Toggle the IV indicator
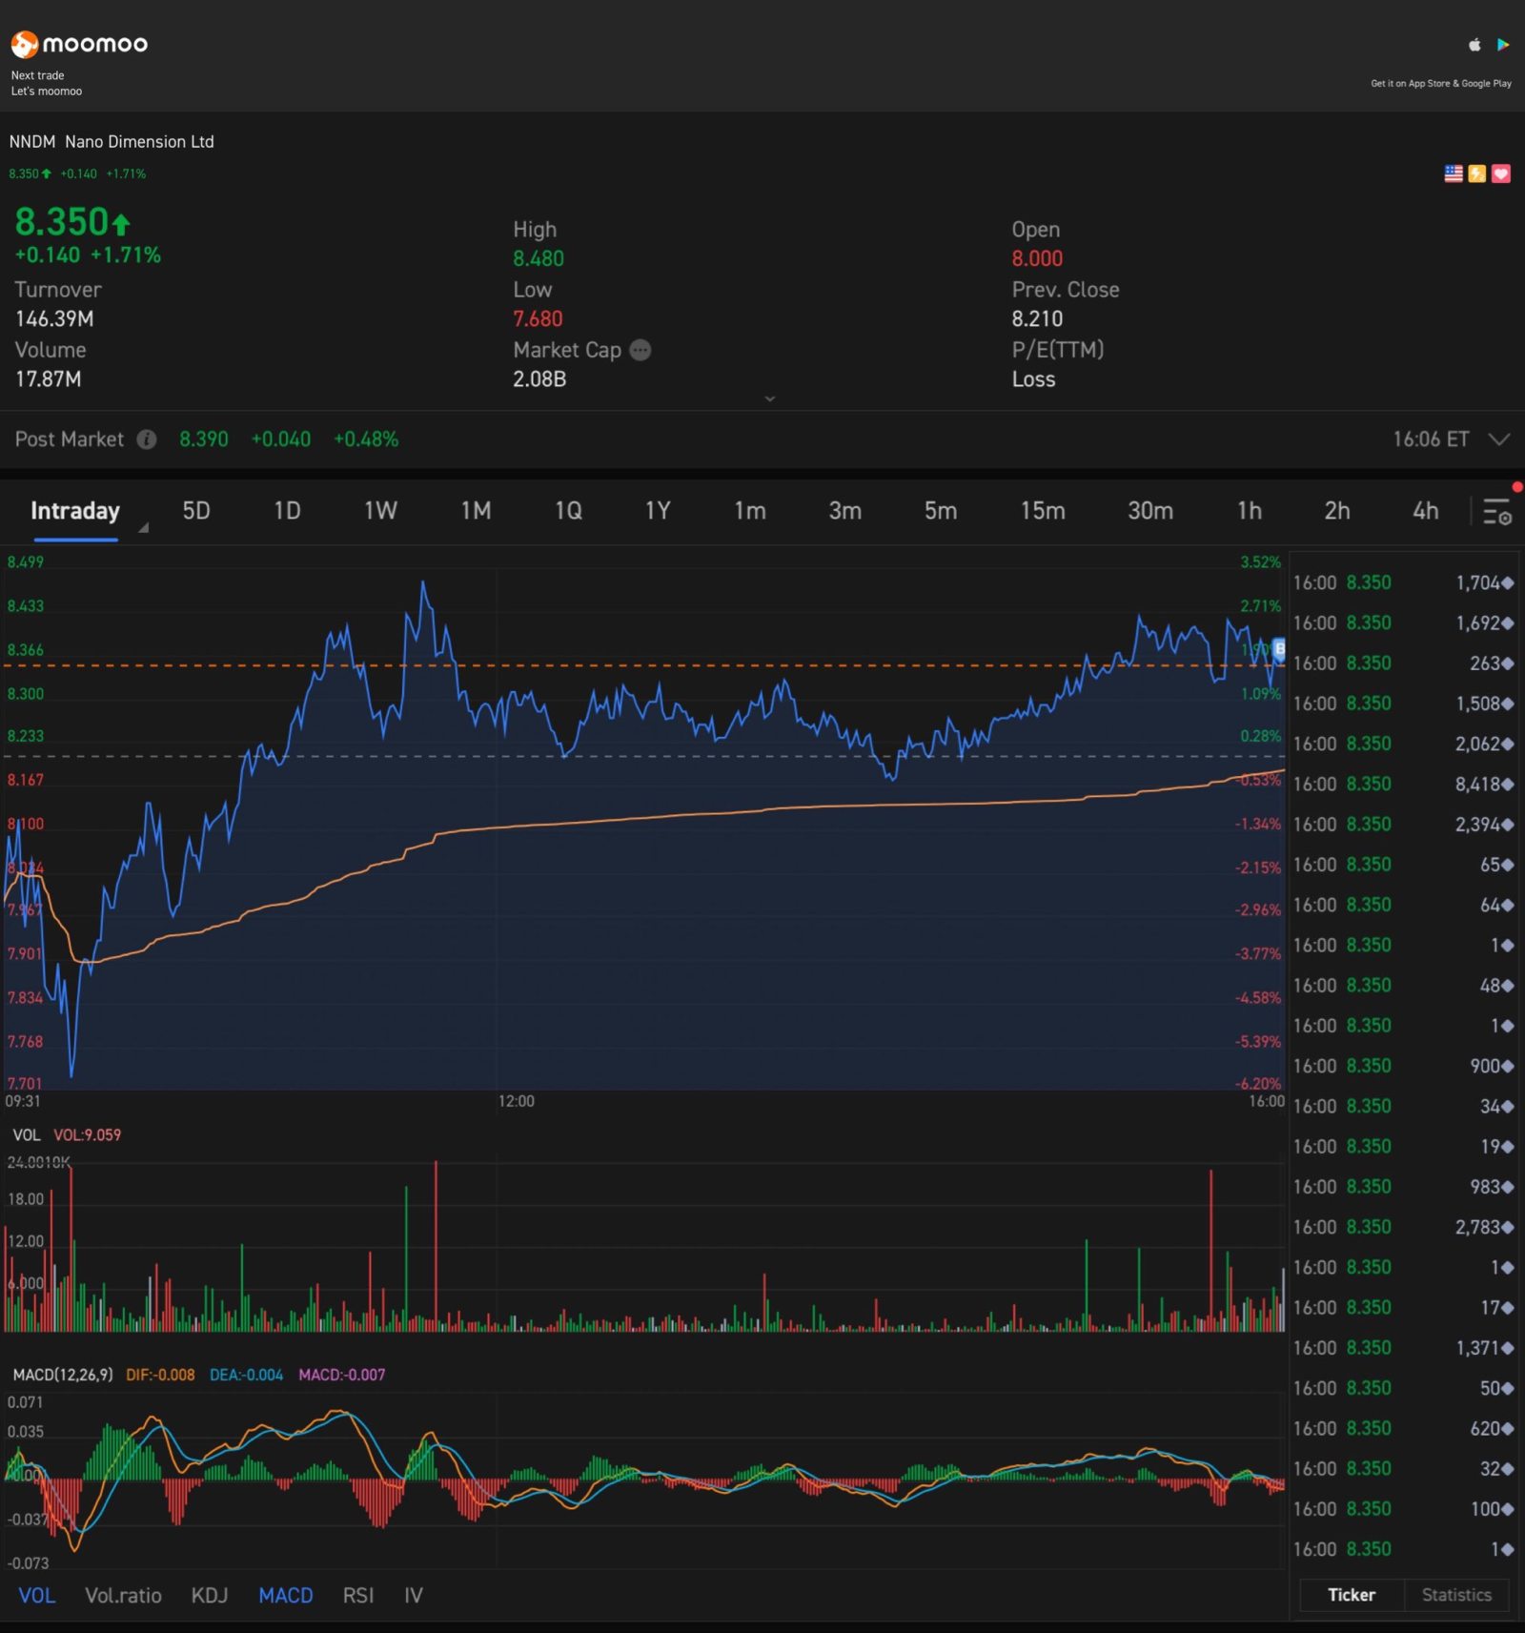 (413, 1595)
